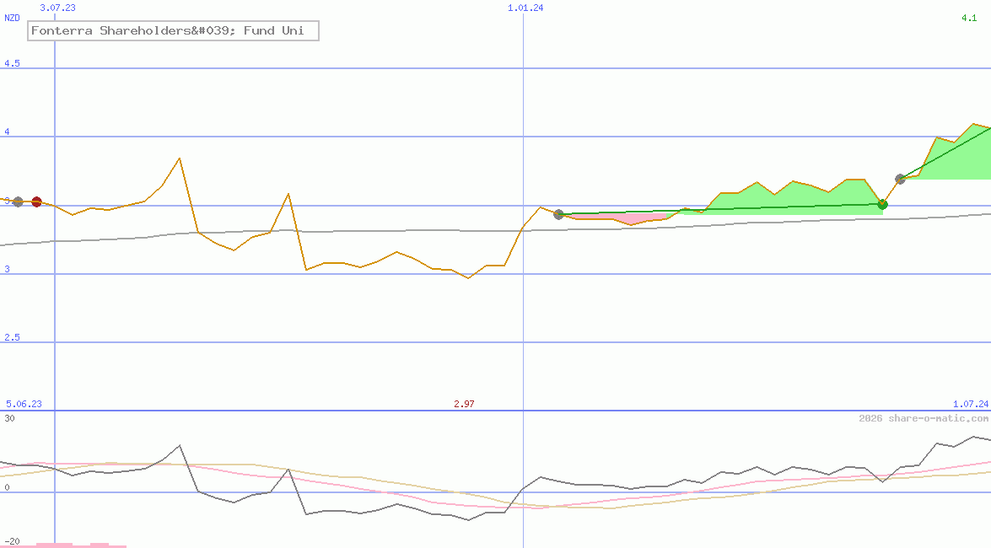The width and height of the screenshot is (991, 548).
Task: Click the 1.01.24 date label
Action: pyautogui.click(x=525, y=8)
